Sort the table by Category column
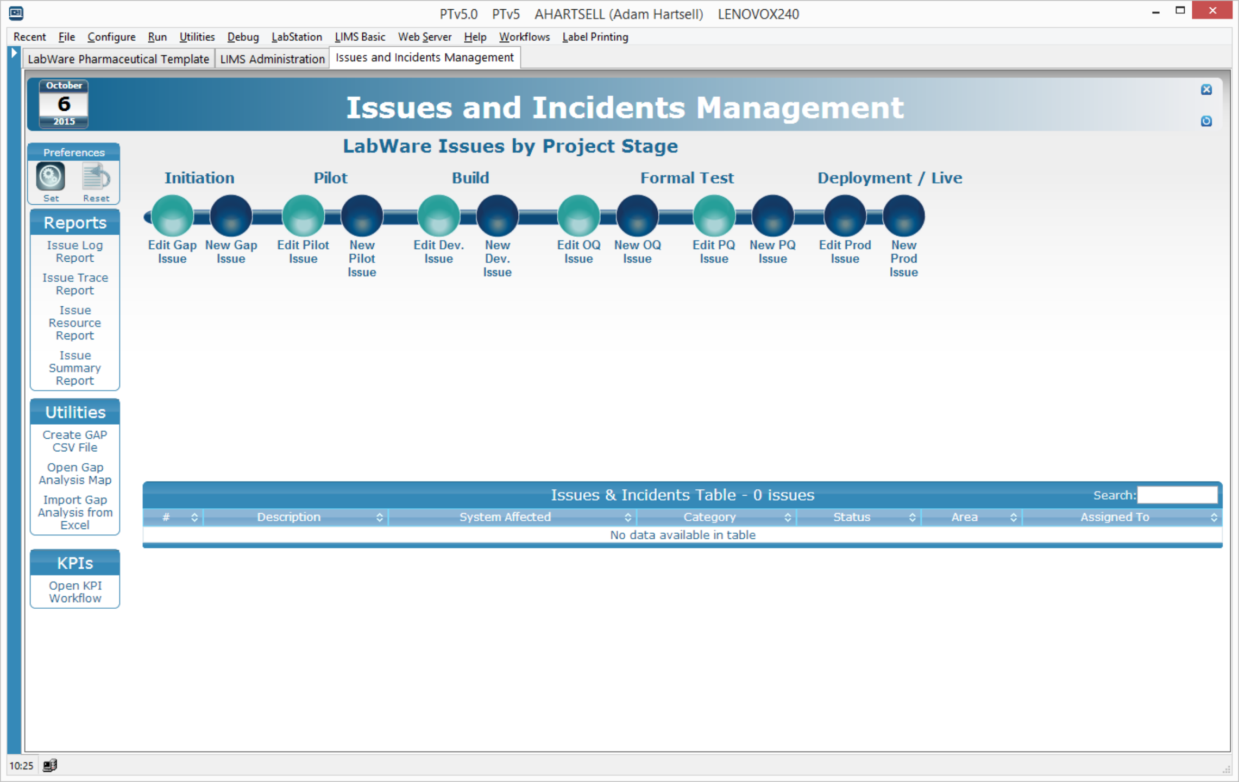The height and width of the screenshot is (782, 1239). coord(709,517)
